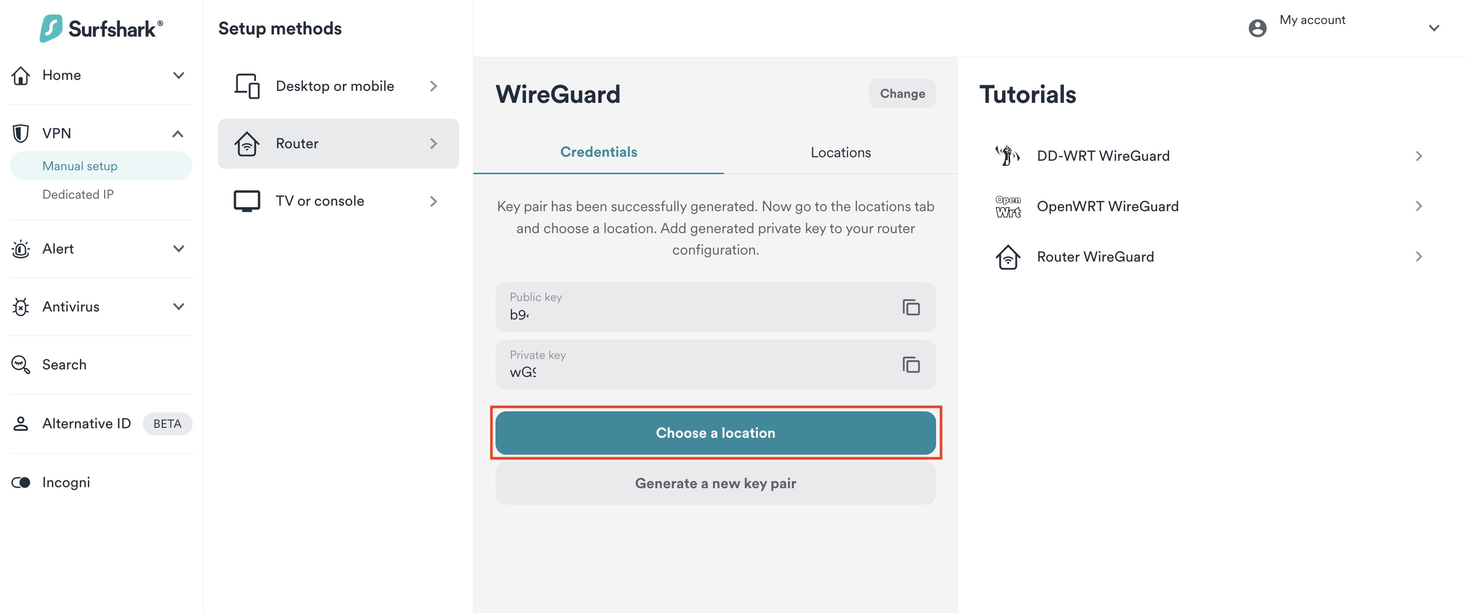The height and width of the screenshot is (613, 1466).
Task: Open the My account dropdown
Action: tap(1434, 28)
